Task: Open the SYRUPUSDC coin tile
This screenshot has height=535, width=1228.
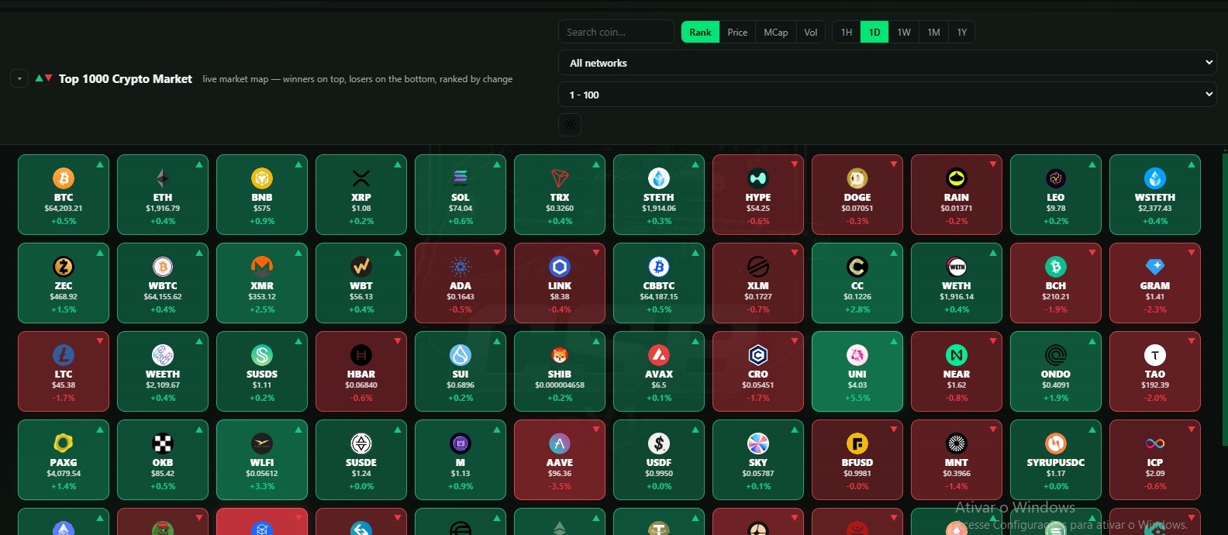Action: [1056, 460]
